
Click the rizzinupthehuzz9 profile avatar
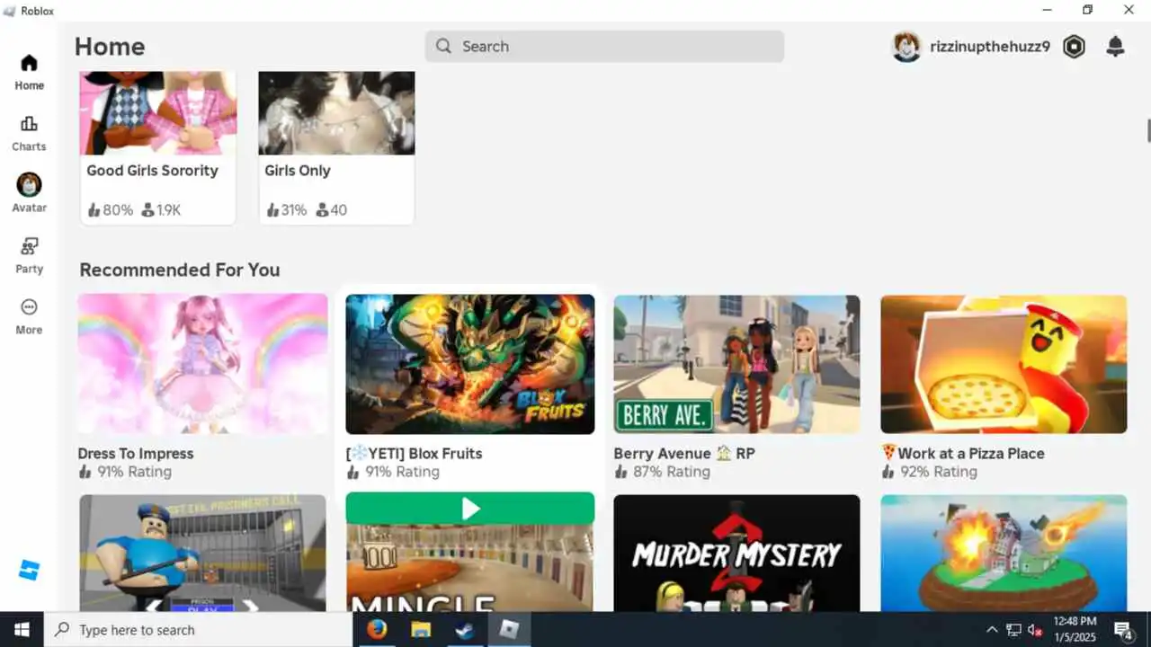click(x=906, y=47)
